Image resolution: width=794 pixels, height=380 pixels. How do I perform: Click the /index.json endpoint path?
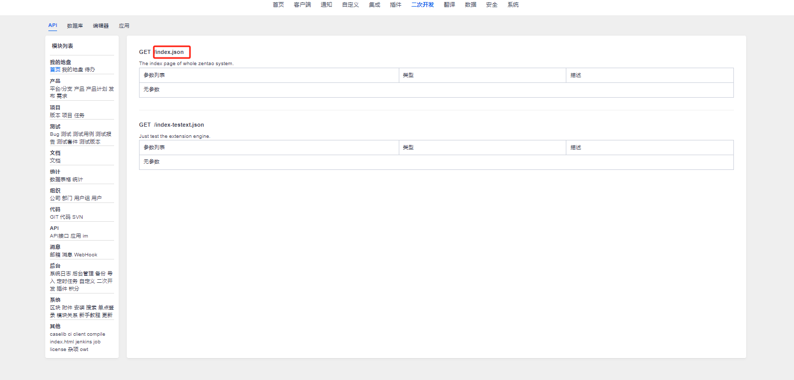[x=169, y=52]
